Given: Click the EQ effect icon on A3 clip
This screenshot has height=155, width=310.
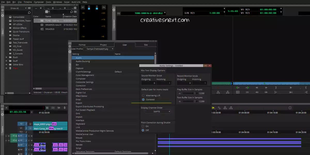Looking at the screenshot, I should 36,145.
